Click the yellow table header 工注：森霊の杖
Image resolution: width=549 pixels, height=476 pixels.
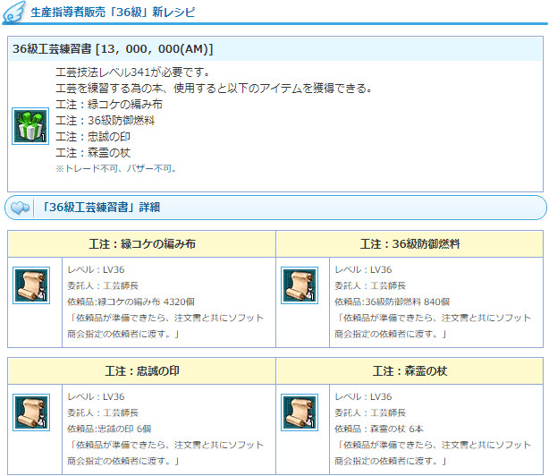click(410, 371)
